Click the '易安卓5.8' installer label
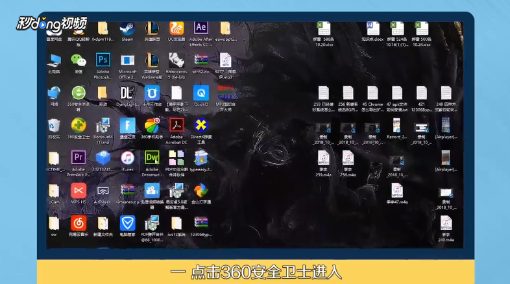The width and height of the screenshot is (510, 284). click(176, 204)
